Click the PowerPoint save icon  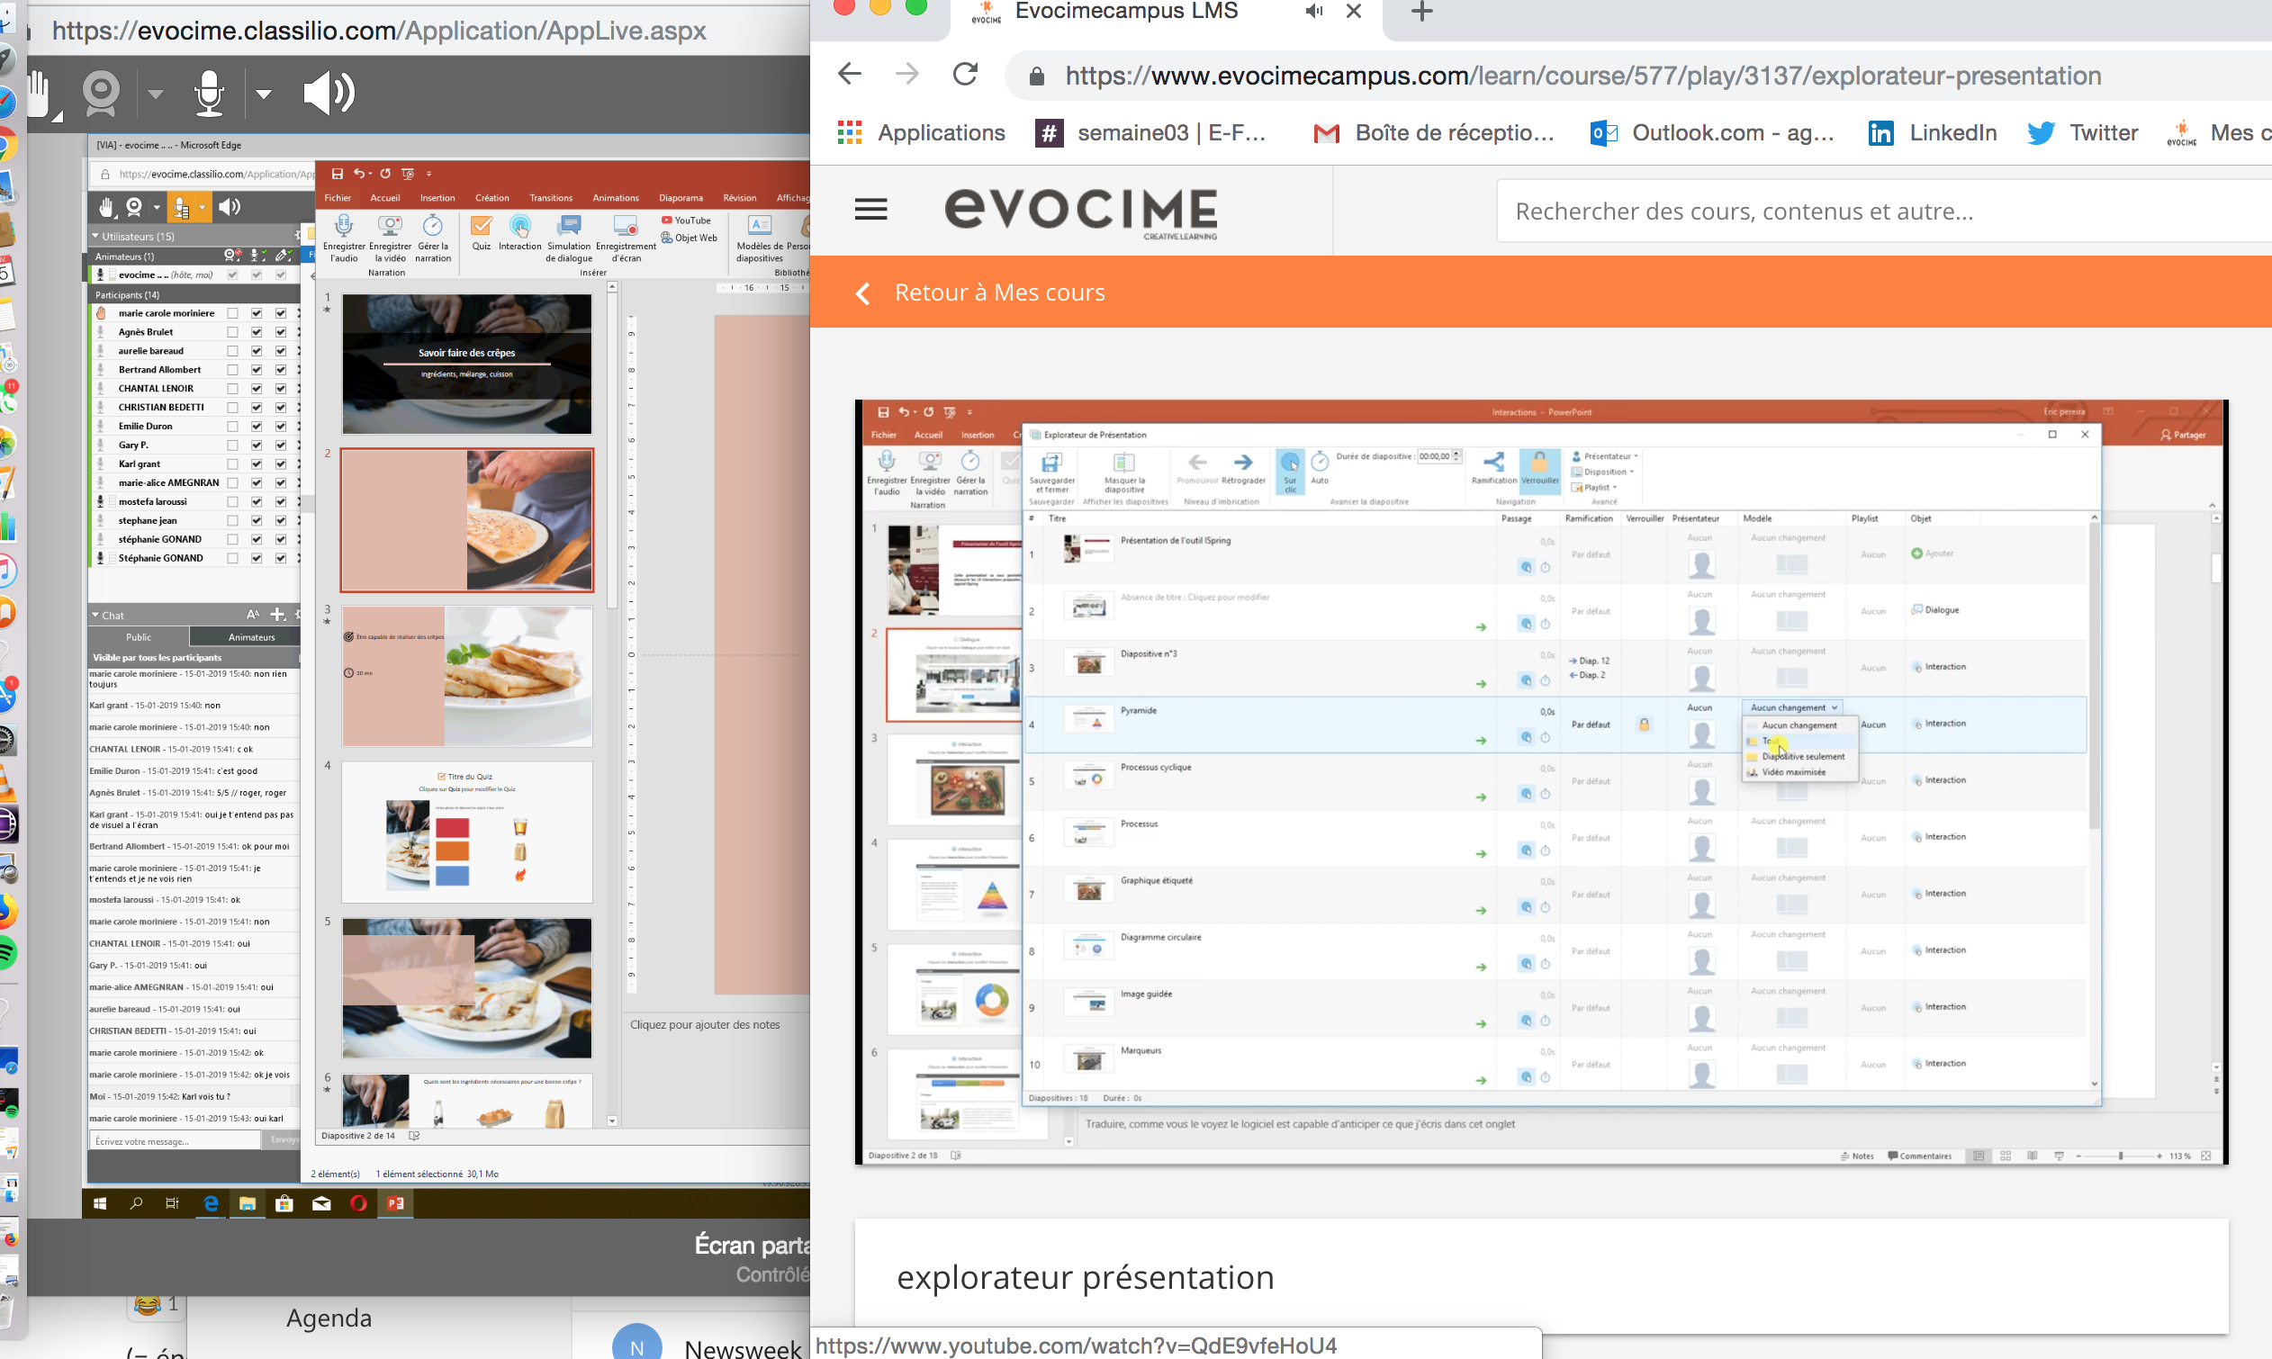pyautogui.click(x=337, y=173)
